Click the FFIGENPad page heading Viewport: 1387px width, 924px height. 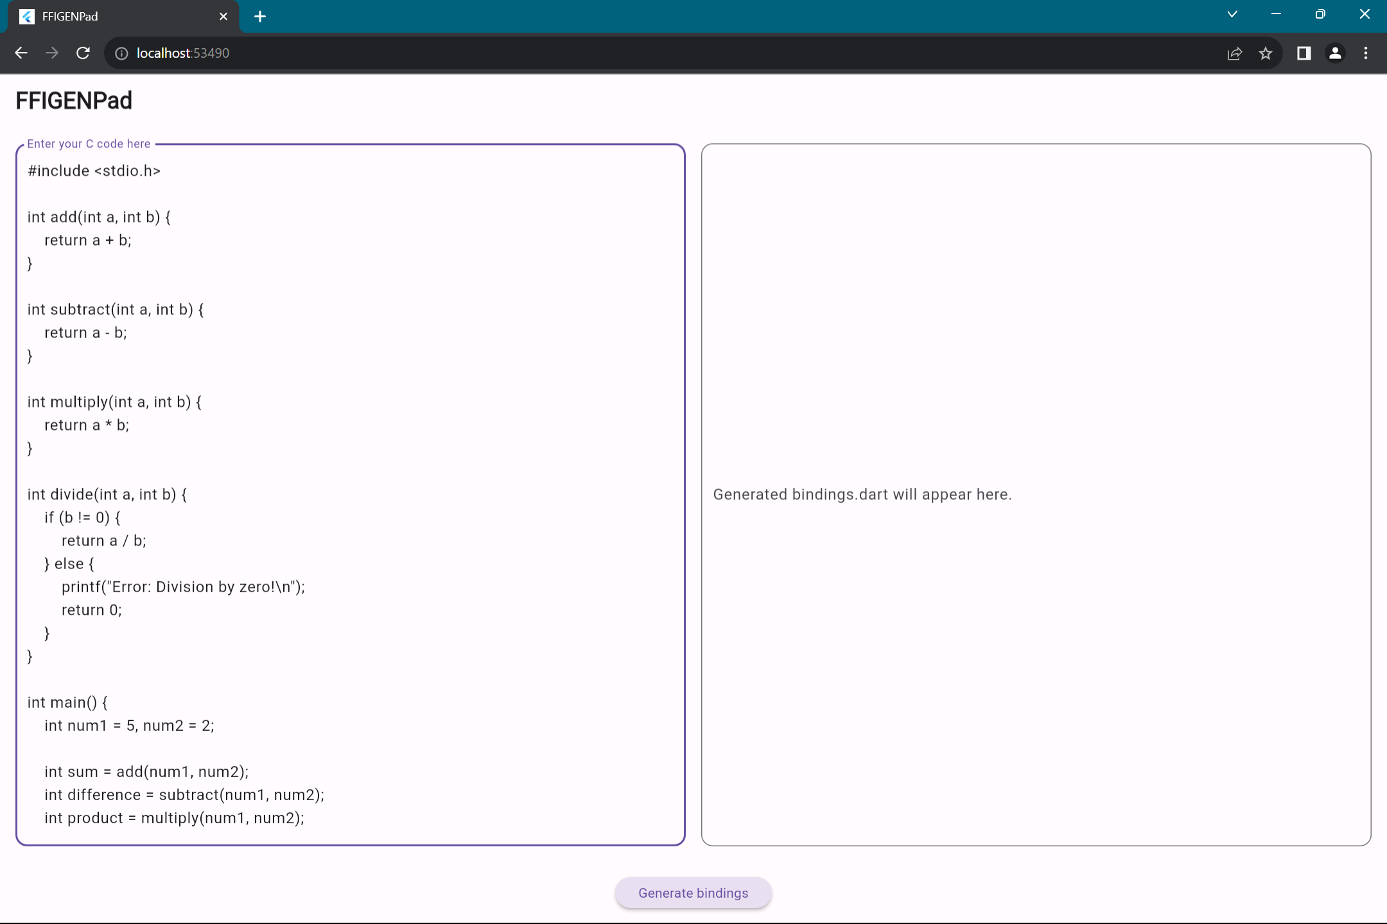pos(74,101)
